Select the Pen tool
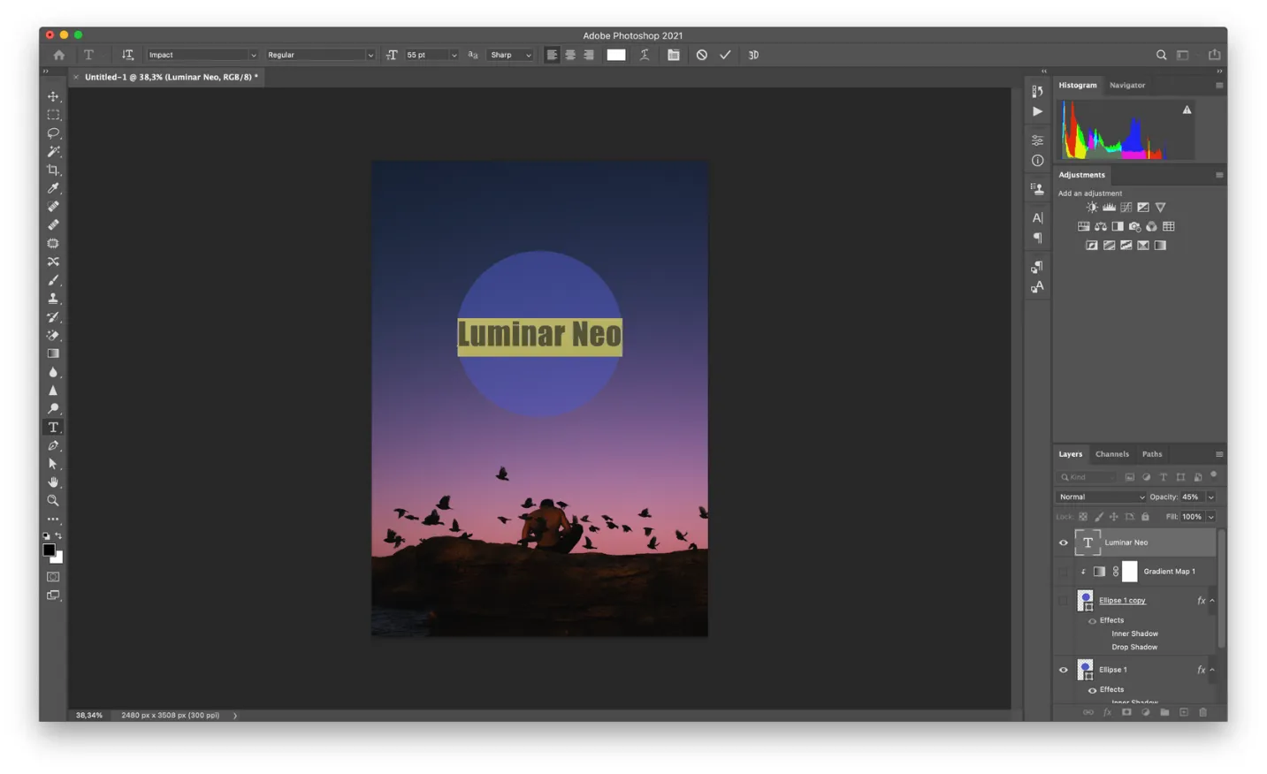The image size is (1267, 774). [53, 445]
